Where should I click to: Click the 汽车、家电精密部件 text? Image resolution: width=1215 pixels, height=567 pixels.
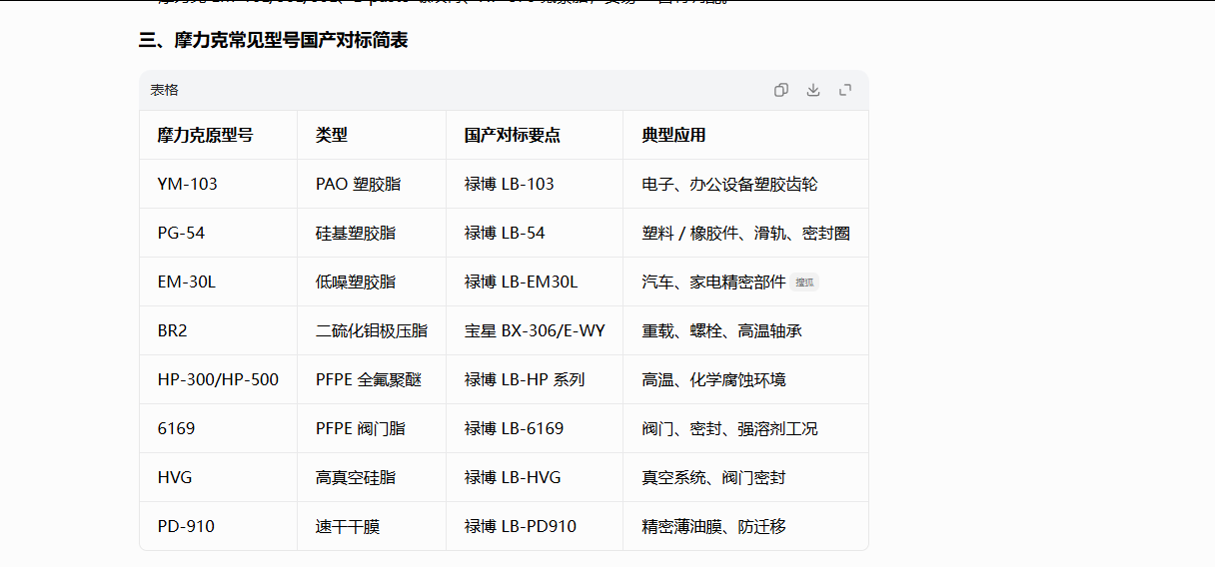point(714,282)
